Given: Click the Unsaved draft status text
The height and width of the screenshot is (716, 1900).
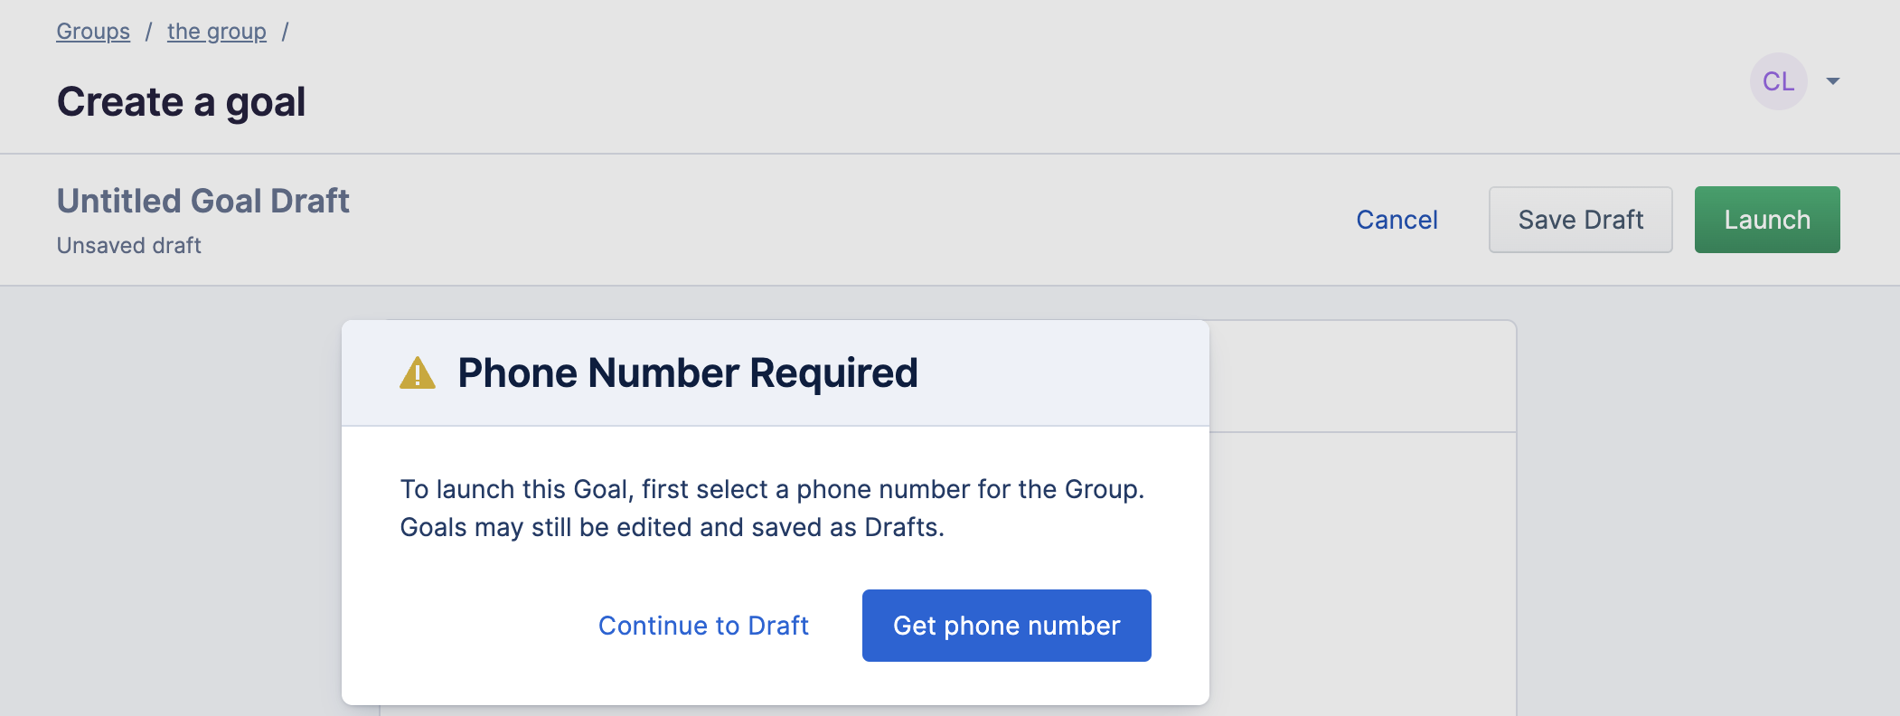Looking at the screenshot, I should click(129, 246).
